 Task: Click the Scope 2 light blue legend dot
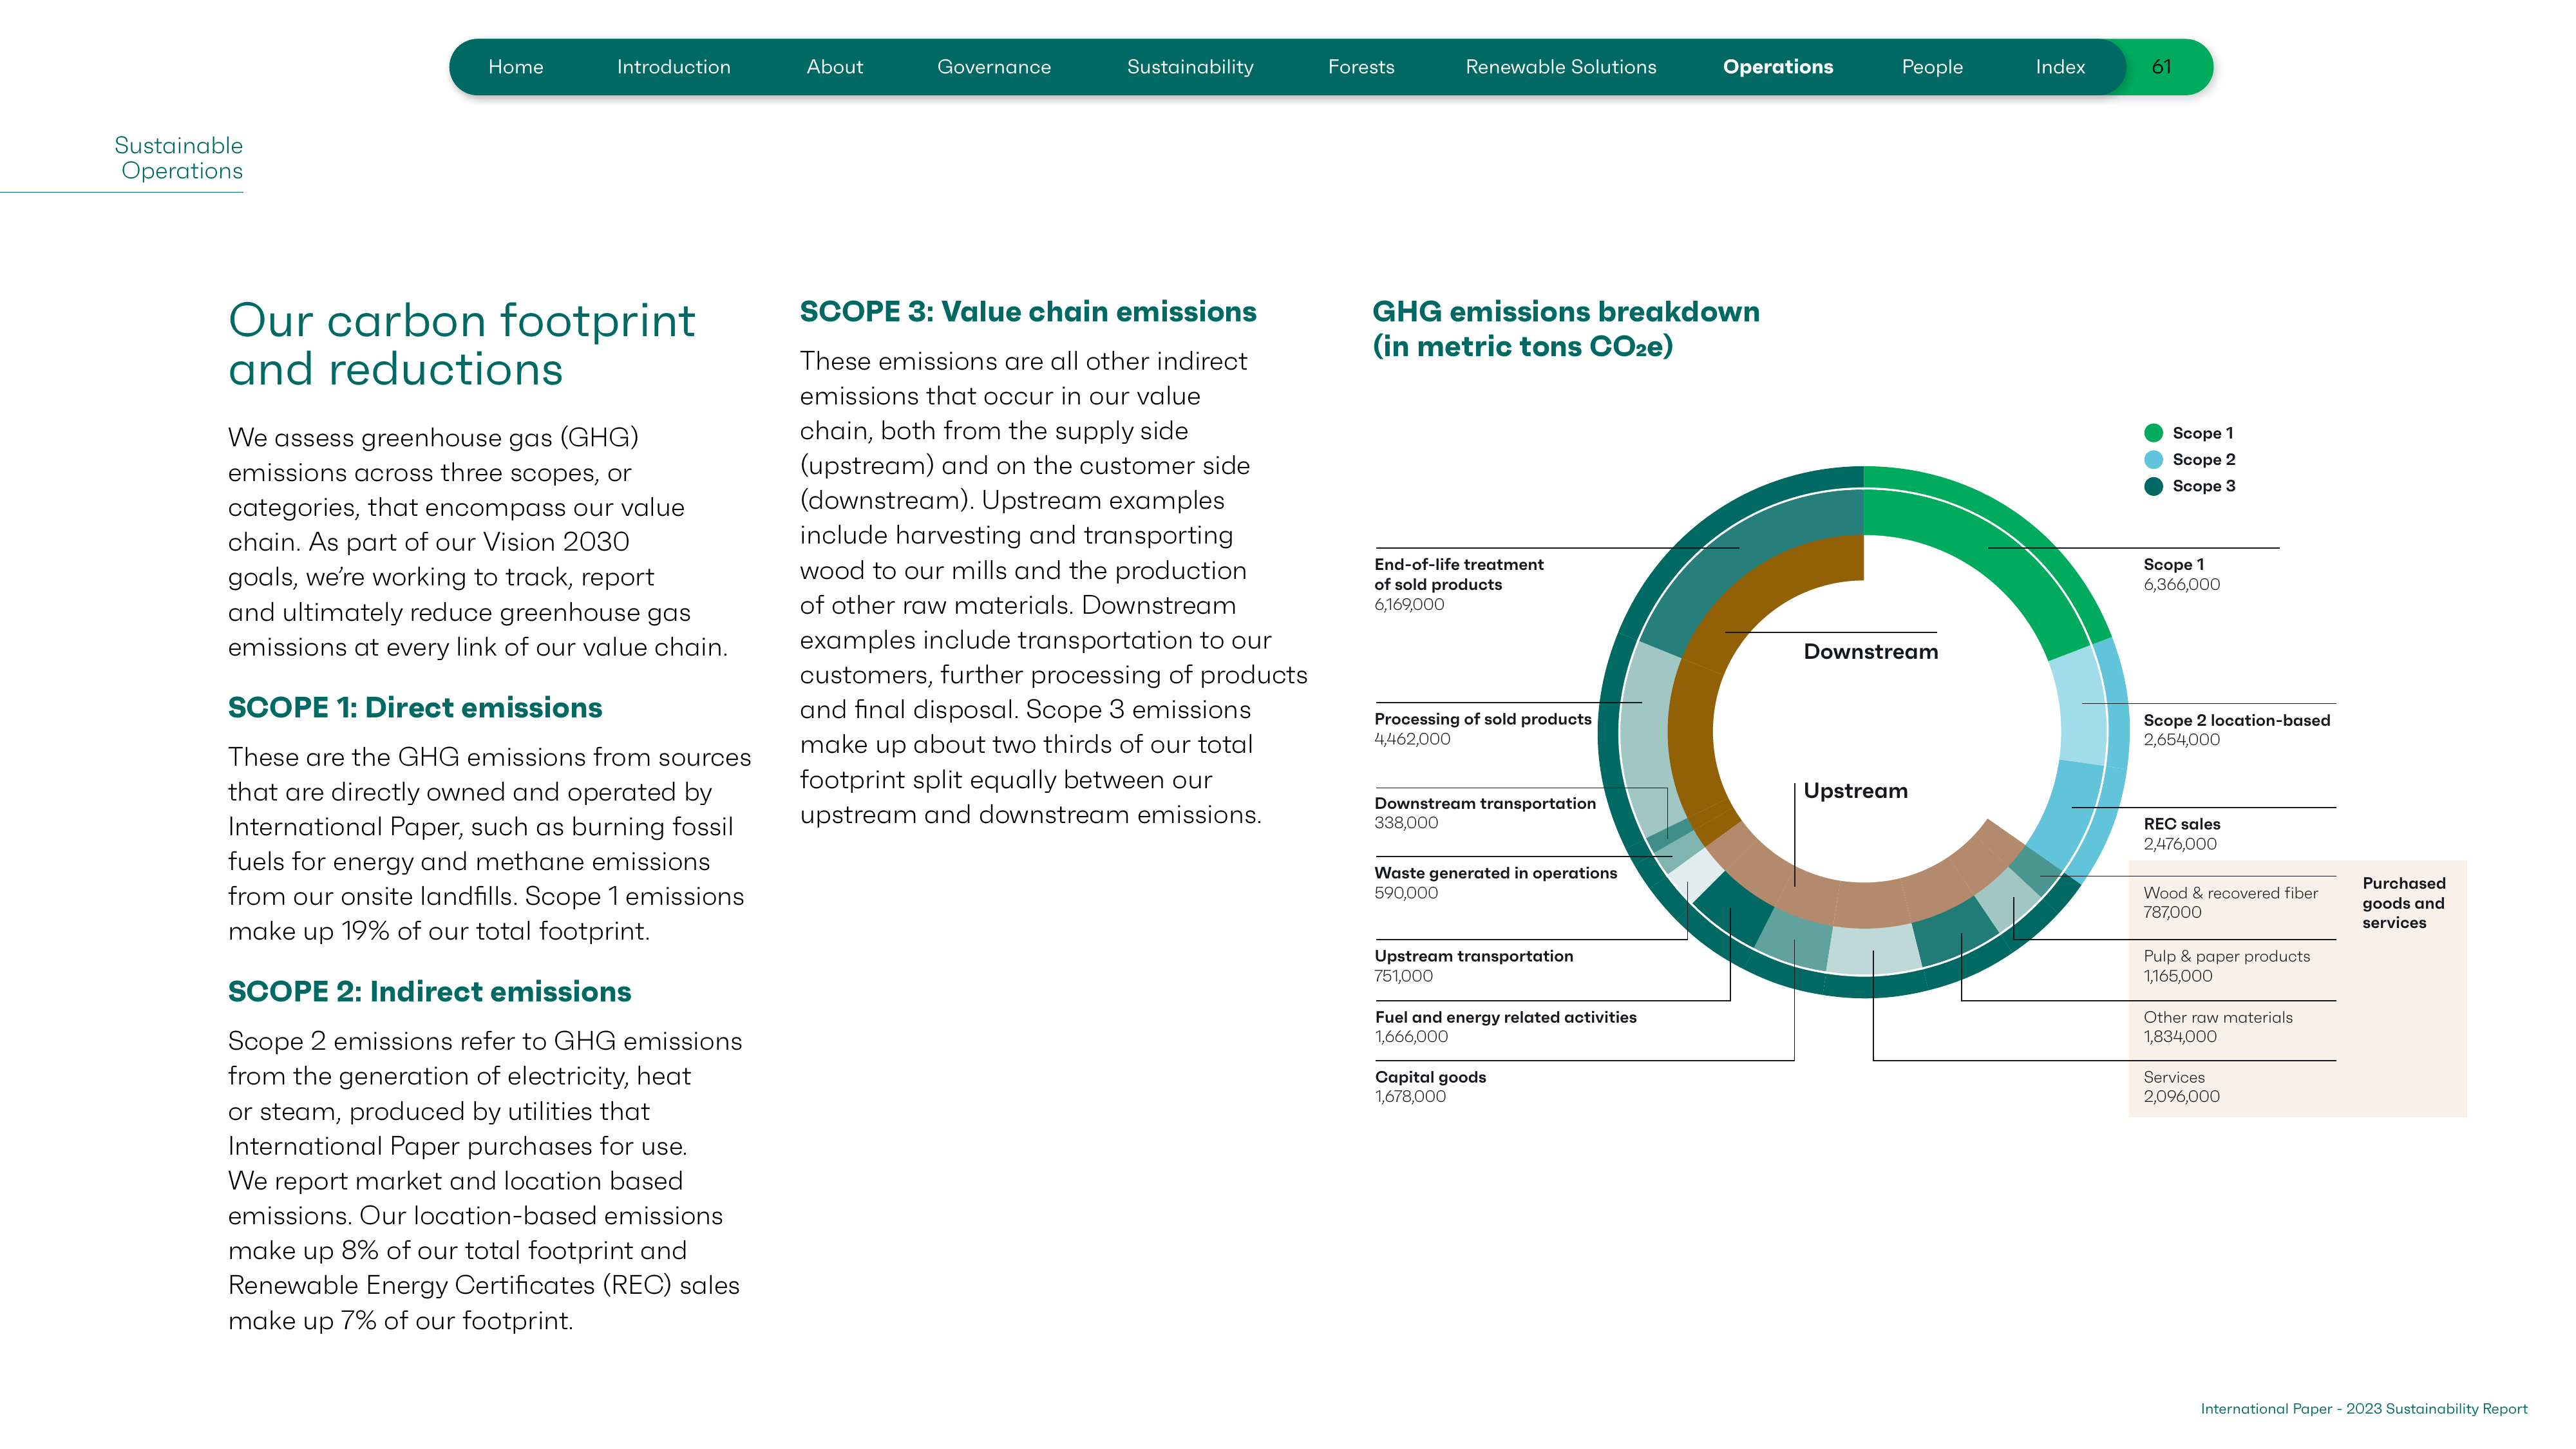(2153, 460)
